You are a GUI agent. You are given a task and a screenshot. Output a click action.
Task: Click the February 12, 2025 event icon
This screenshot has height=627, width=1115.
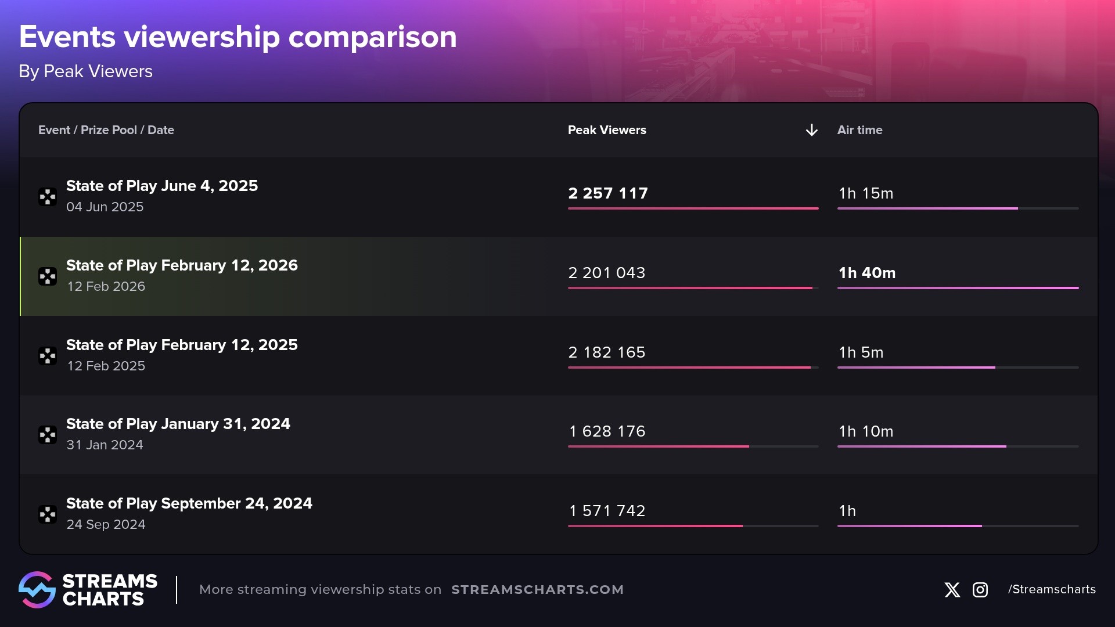tap(48, 356)
